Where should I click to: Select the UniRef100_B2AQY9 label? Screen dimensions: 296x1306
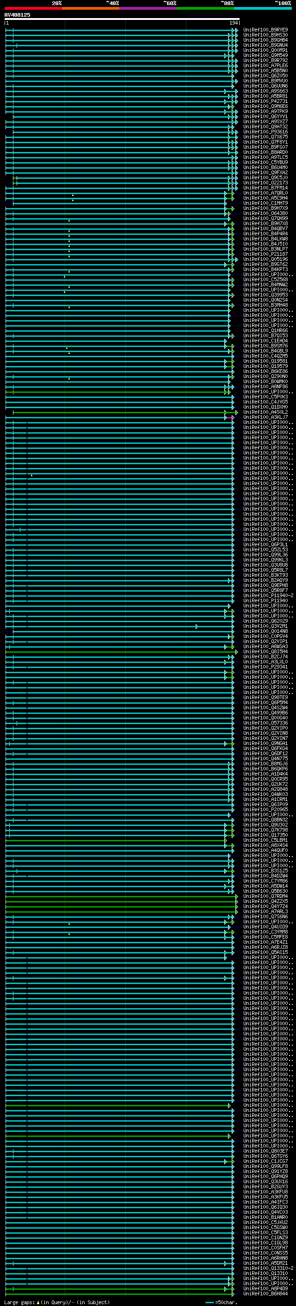click(x=265, y=580)
